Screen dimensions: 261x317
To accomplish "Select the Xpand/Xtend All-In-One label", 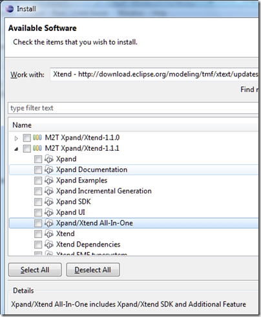I will (x=94, y=223).
